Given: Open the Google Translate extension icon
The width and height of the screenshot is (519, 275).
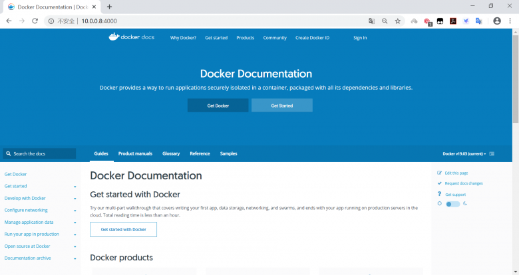Looking at the screenshot, I should pos(479,21).
